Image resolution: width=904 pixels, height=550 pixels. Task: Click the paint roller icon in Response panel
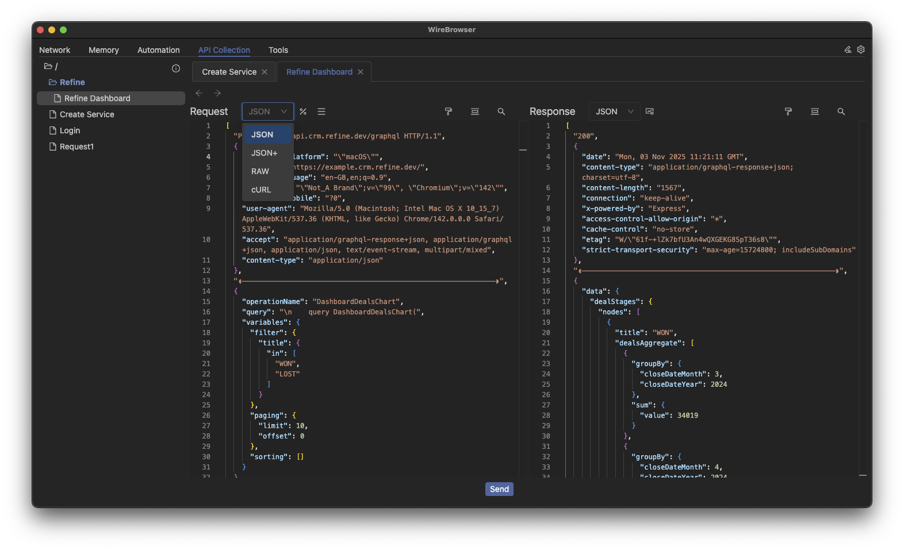coord(788,111)
